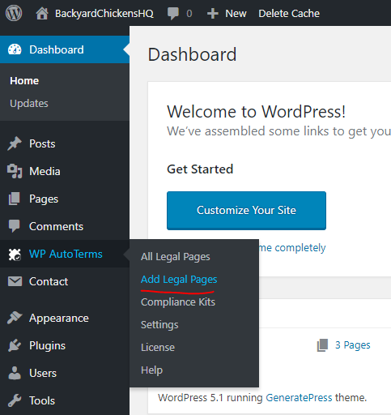Click the GeneratePress theme link
The width and height of the screenshot is (391, 415).
click(x=299, y=398)
